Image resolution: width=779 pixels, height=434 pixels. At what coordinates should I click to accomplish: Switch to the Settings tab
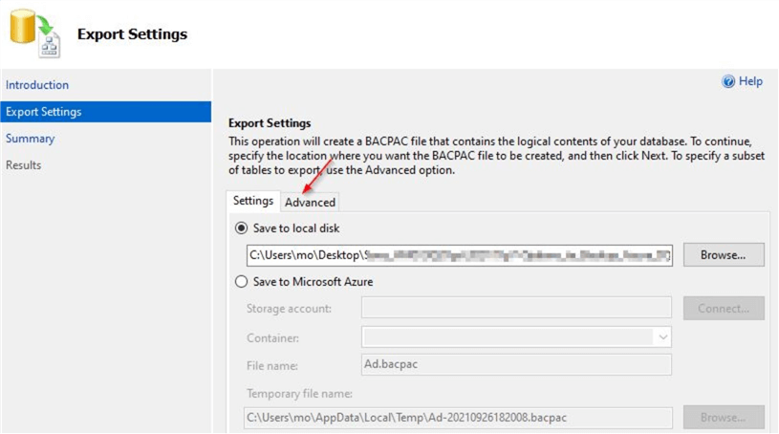(x=253, y=201)
